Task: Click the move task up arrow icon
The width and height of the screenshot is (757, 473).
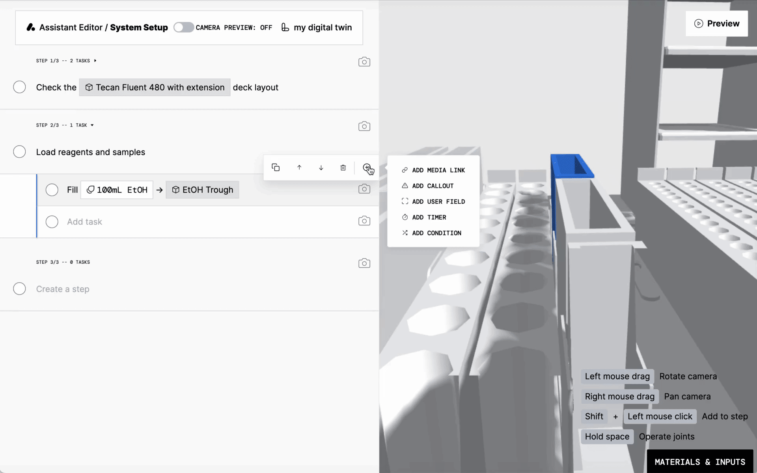Action: (299, 167)
